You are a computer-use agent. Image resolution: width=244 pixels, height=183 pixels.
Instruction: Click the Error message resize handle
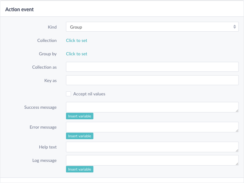[237, 131]
